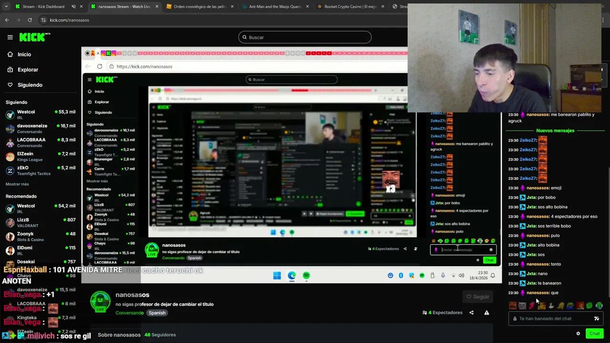Click Westcol avatar under Recomendado
Viewport: 610px width, 343px height.
tap(10, 209)
